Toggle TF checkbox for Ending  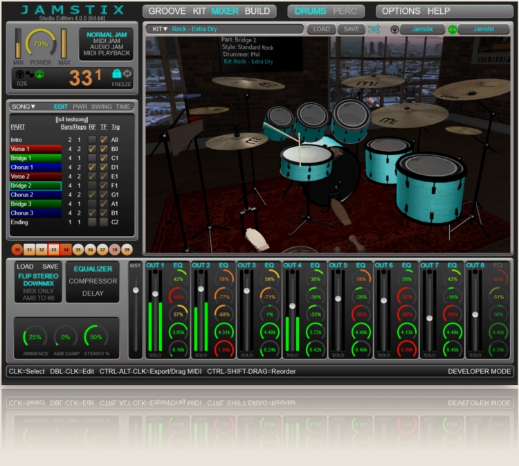click(x=104, y=222)
